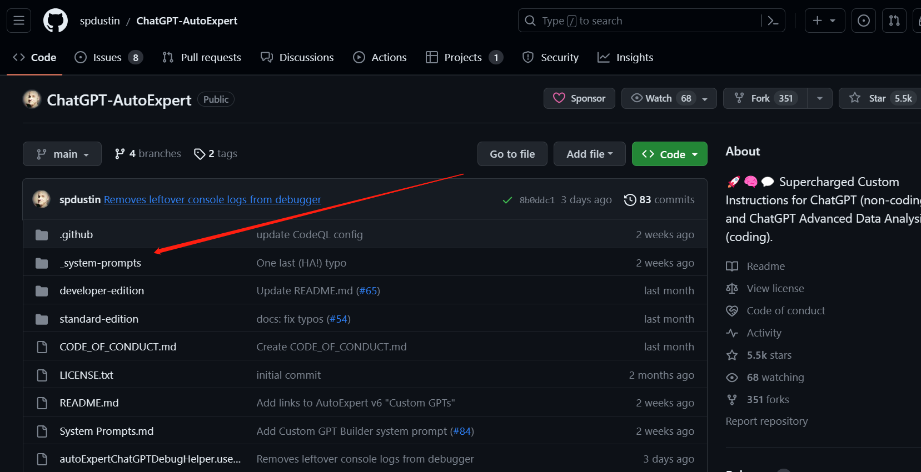Open the Security tab
The width and height of the screenshot is (921, 472).
[x=551, y=57]
